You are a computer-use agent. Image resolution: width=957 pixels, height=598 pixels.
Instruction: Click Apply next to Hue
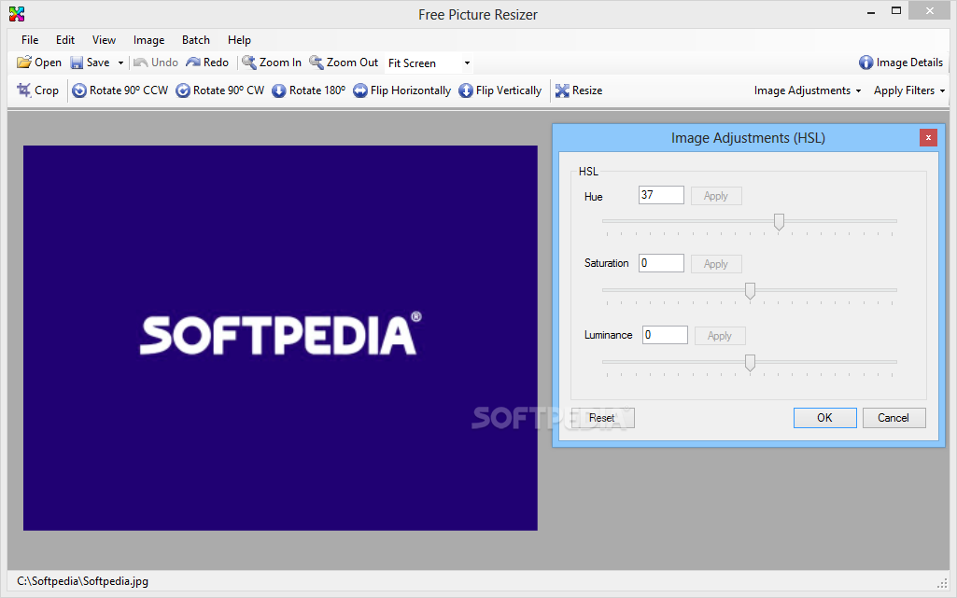(716, 196)
